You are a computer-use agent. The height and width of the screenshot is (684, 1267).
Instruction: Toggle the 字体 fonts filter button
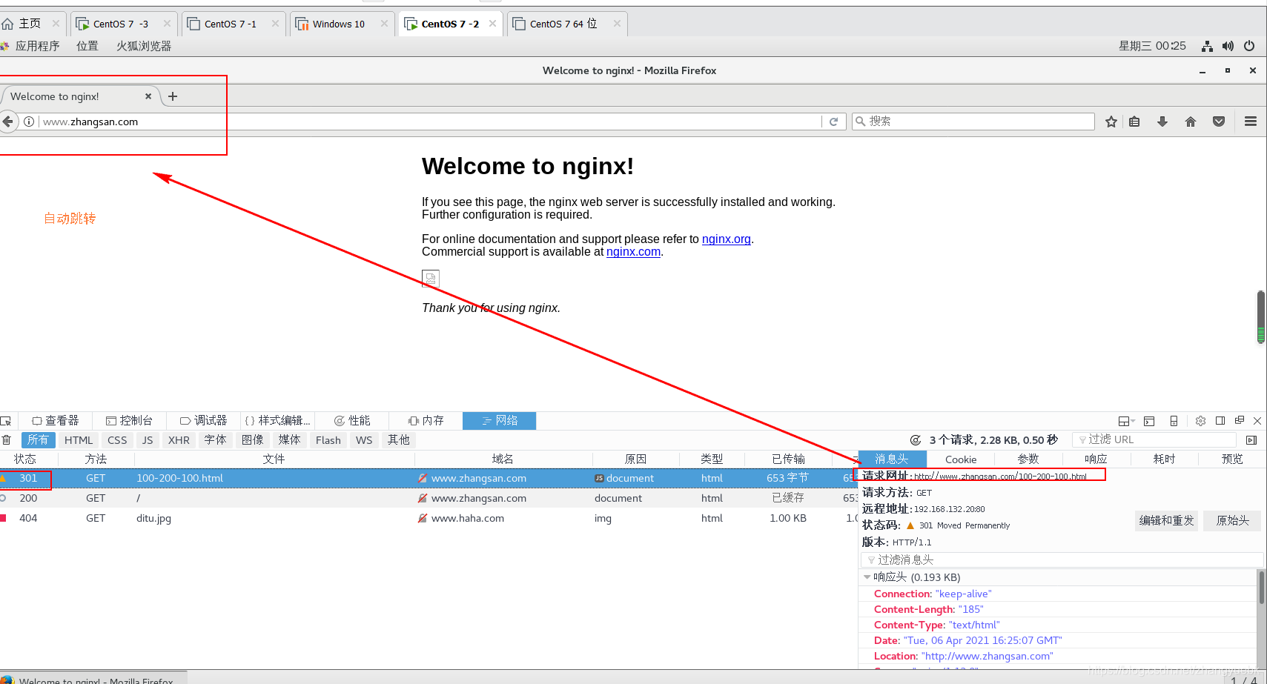click(215, 440)
